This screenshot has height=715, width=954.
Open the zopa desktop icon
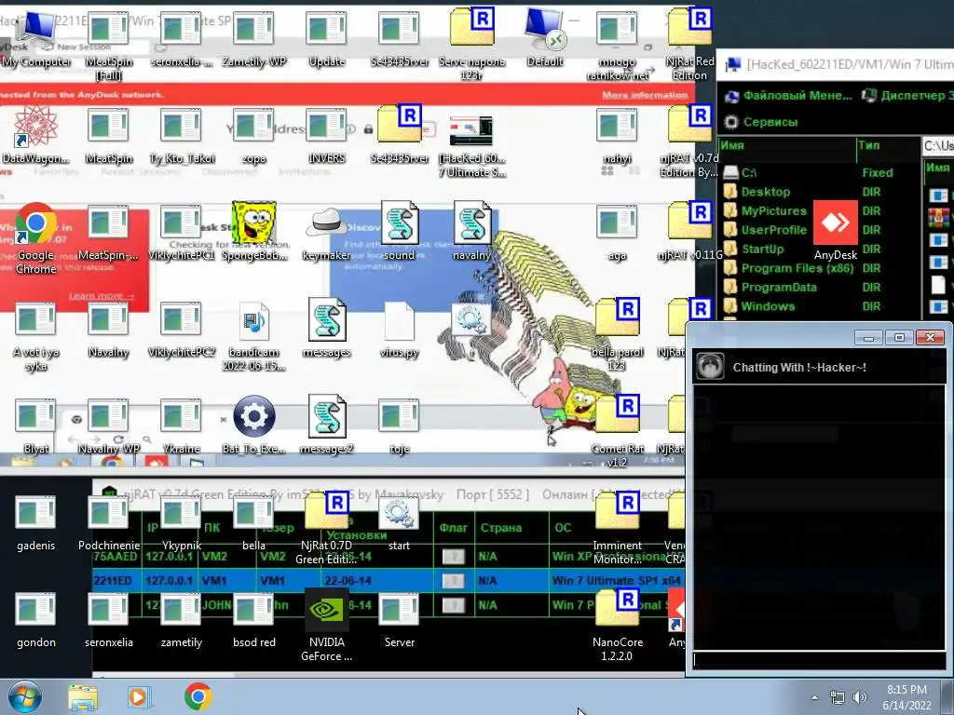point(253,135)
